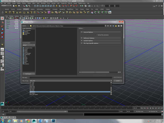Screen dimensions: 164x123
Task: Toggle the Default file extensions checkbox
Action: [x=97, y=35]
